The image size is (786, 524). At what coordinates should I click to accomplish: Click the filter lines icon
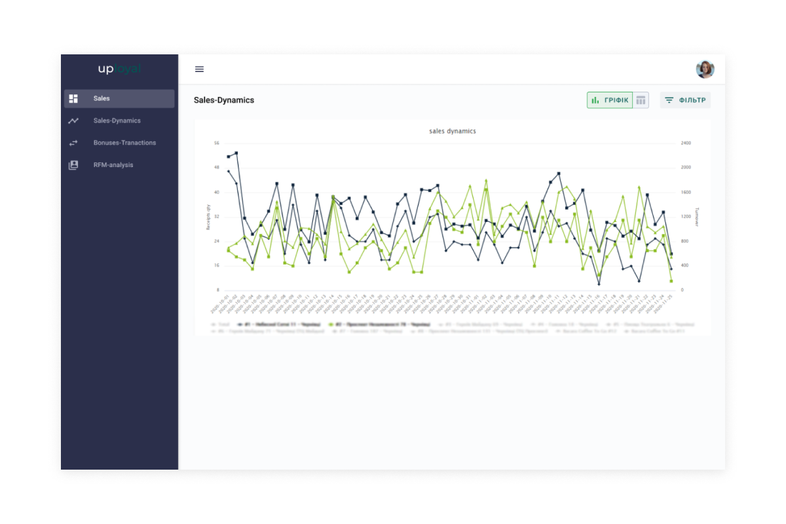point(669,100)
